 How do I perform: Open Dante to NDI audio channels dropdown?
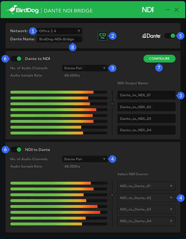coord(85,68)
